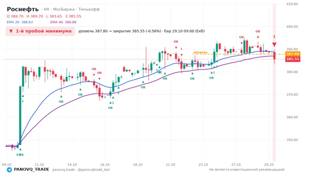311x175 pixels.
Task: Click the 21.10 date axis label
Action: [171, 165]
